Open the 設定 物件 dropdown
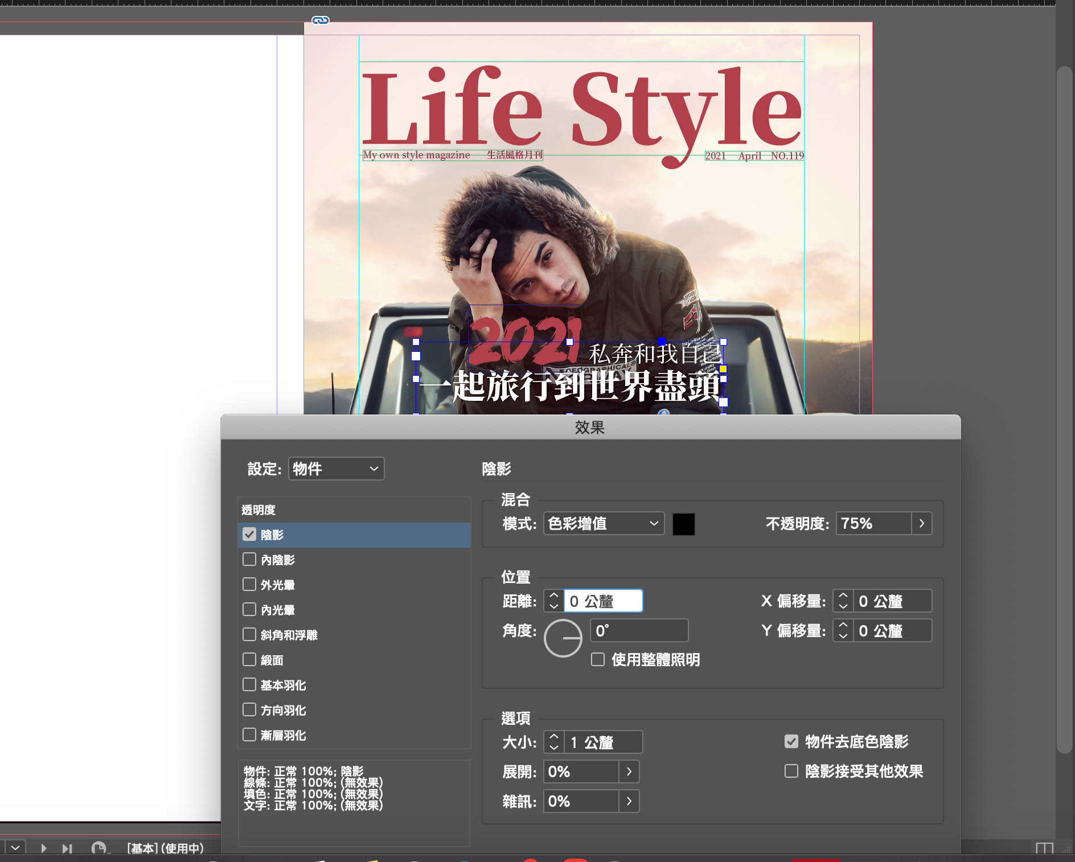Image resolution: width=1075 pixels, height=862 pixels. pyautogui.click(x=336, y=469)
